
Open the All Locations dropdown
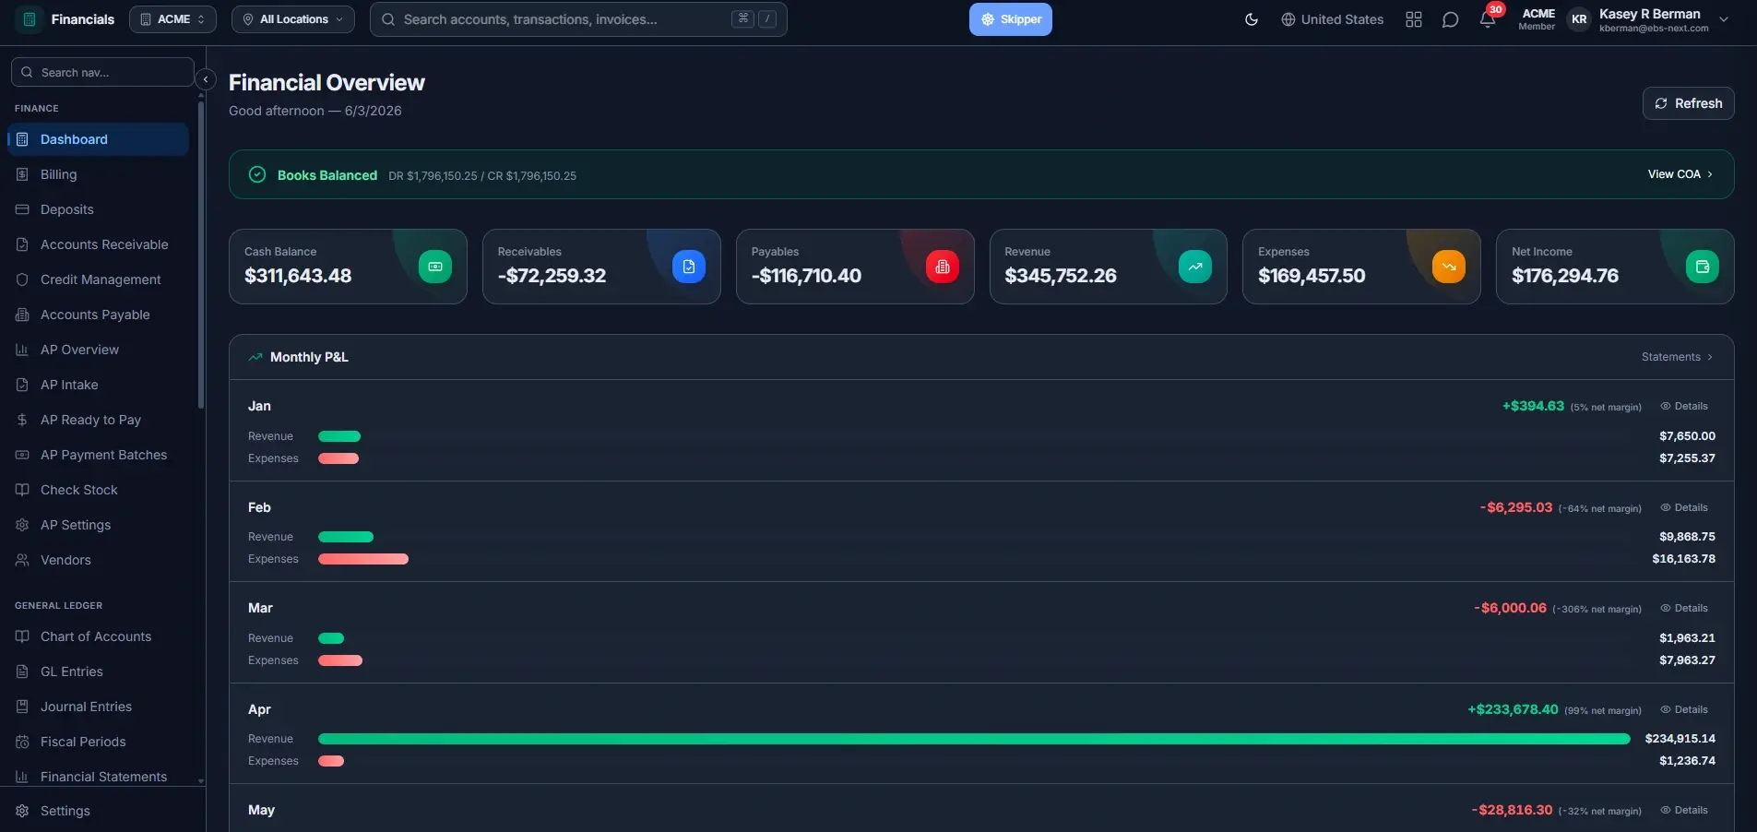coord(293,19)
